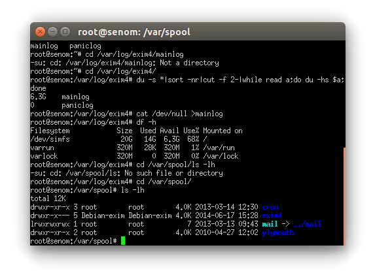Click the 'Mounted on' column header
Viewport: 373px width, 271px height.
[222, 131]
